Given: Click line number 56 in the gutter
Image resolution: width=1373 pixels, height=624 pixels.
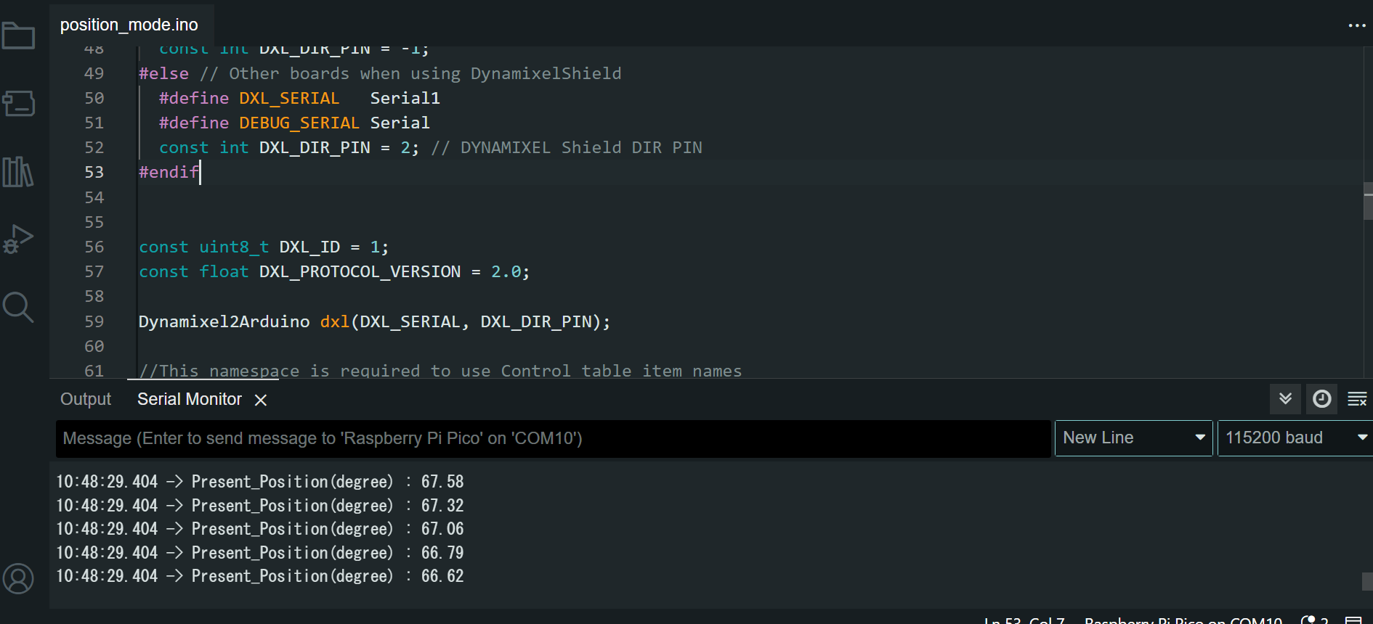Looking at the screenshot, I should pyautogui.click(x=94, y=247).
